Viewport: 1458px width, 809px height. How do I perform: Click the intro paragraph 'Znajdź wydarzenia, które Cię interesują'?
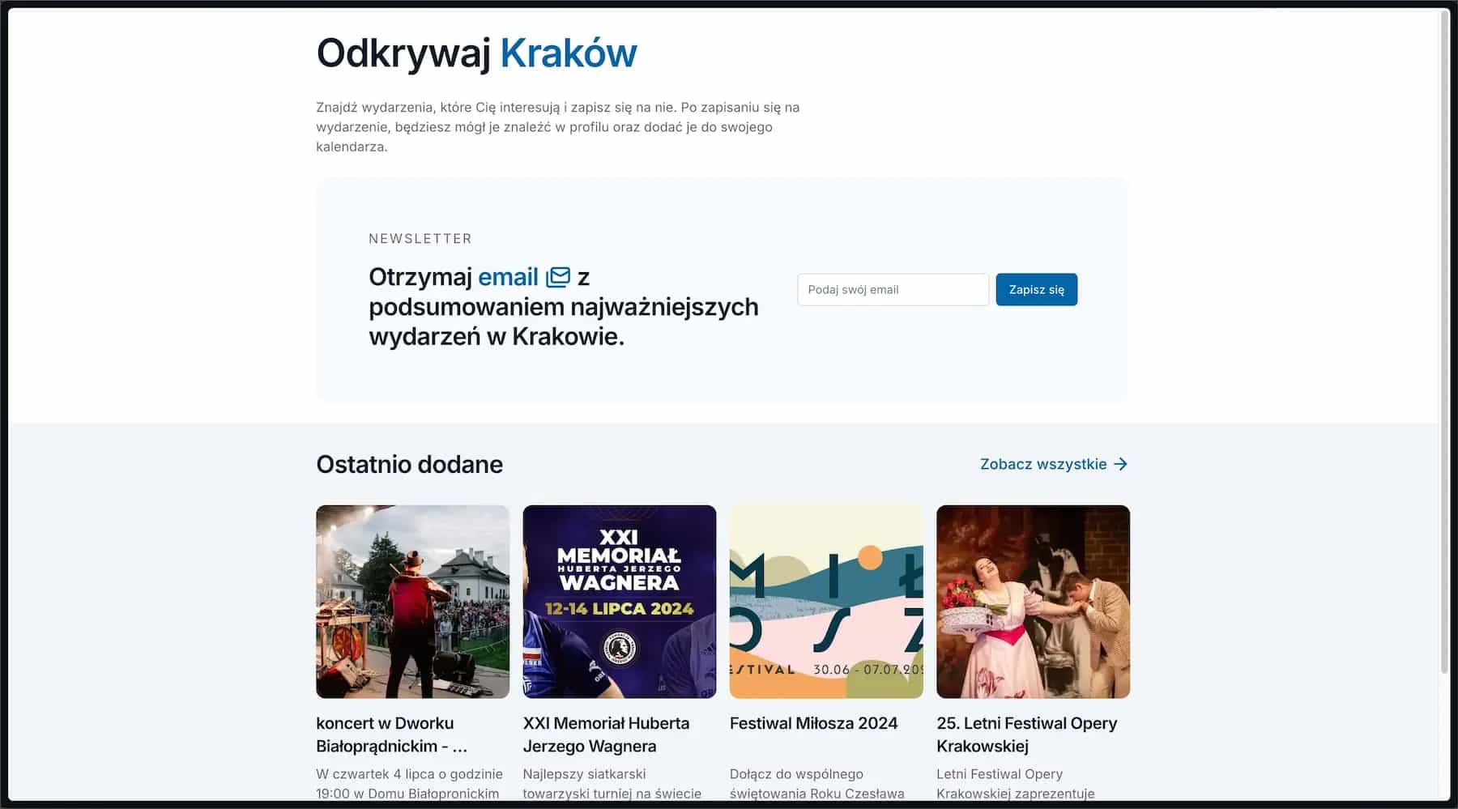click(x=557, y=127)
